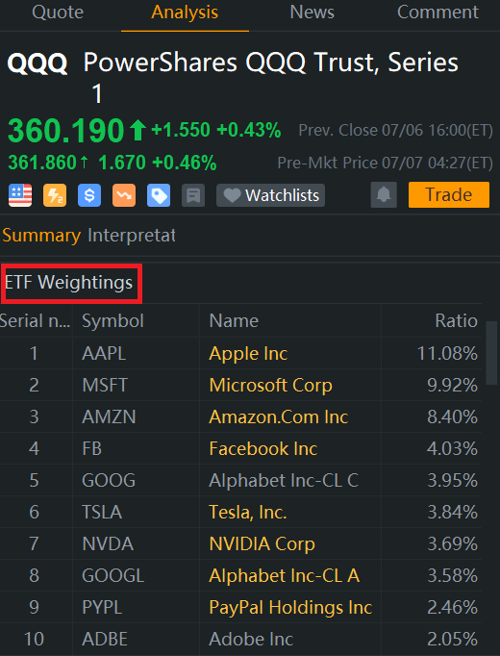Open the Amazon.Com Inc link

point(279,417)
